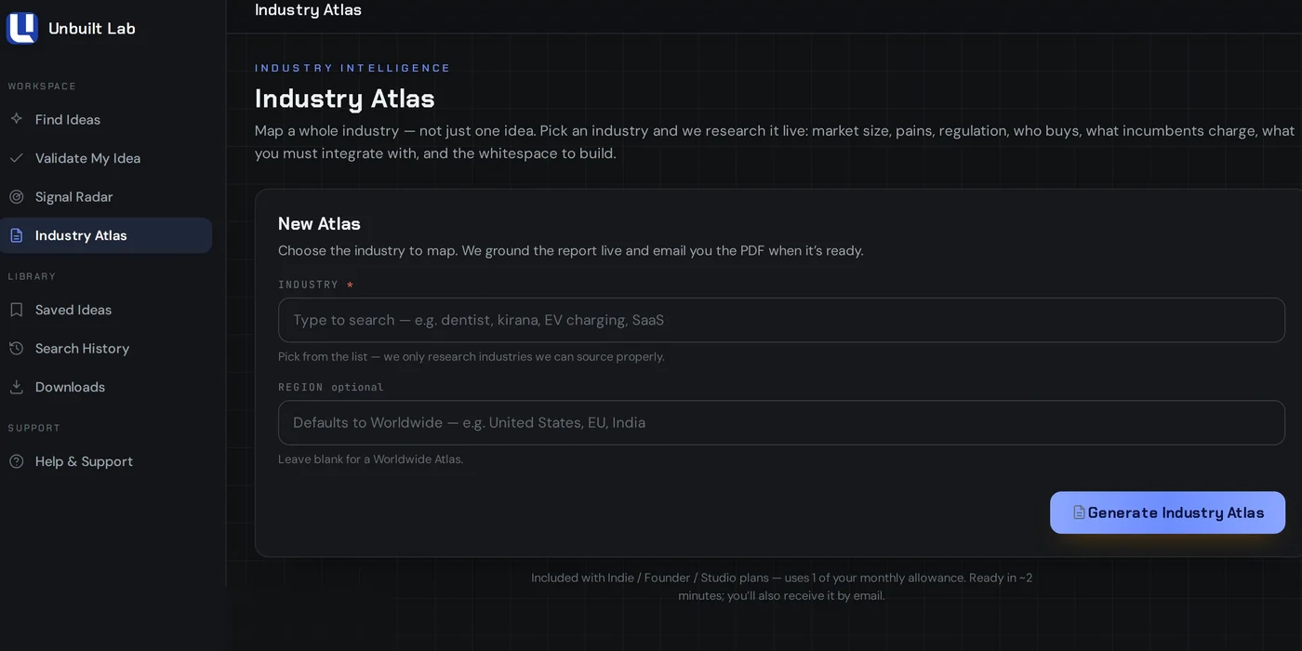1302x651 pixels.
Task: Click the 'REGION optional' field label
Action: coord(330,387)
